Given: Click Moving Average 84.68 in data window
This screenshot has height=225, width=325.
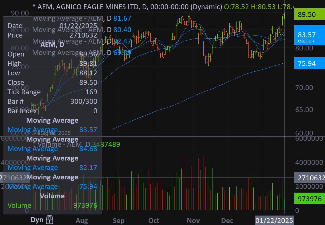Looking at the screenshot, I should (x=52, y=149).
